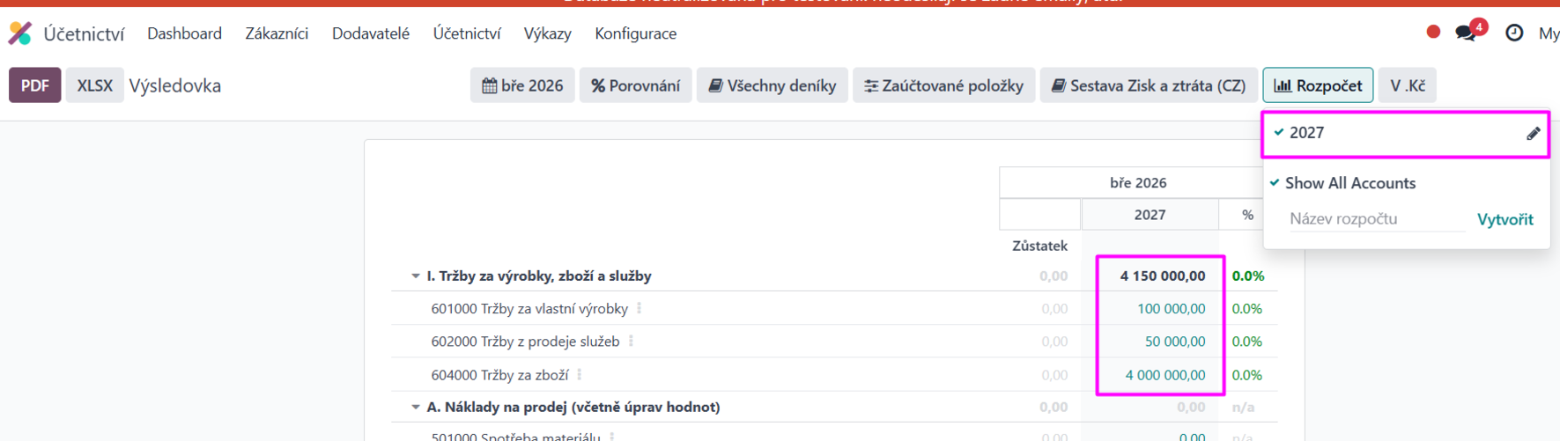1560x441 pixels.
Task: Open the Všechny deníky journals dropdown
Action: click(773, 85)
